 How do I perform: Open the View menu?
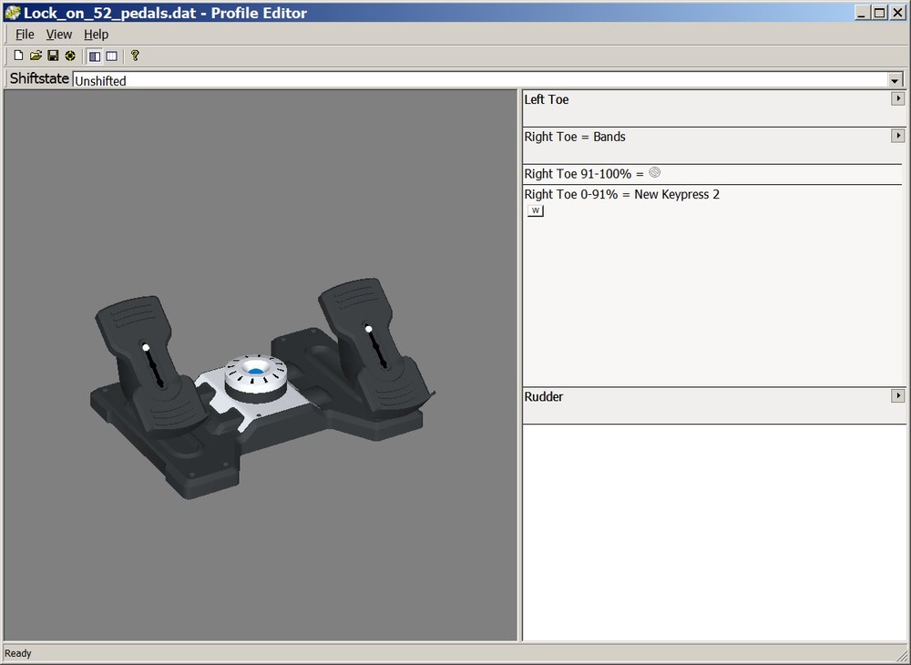coord(58,35)
